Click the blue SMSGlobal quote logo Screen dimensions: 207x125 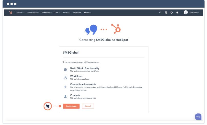[x=91, y=30]
